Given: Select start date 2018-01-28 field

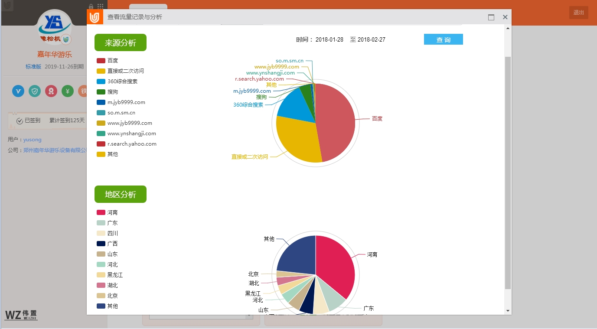Looking at the screenshot, I should click(x=329, y=40).
